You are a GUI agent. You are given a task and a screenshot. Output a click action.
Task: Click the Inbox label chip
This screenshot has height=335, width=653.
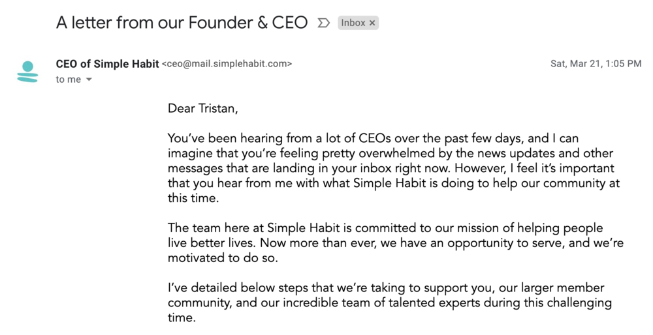358,23
